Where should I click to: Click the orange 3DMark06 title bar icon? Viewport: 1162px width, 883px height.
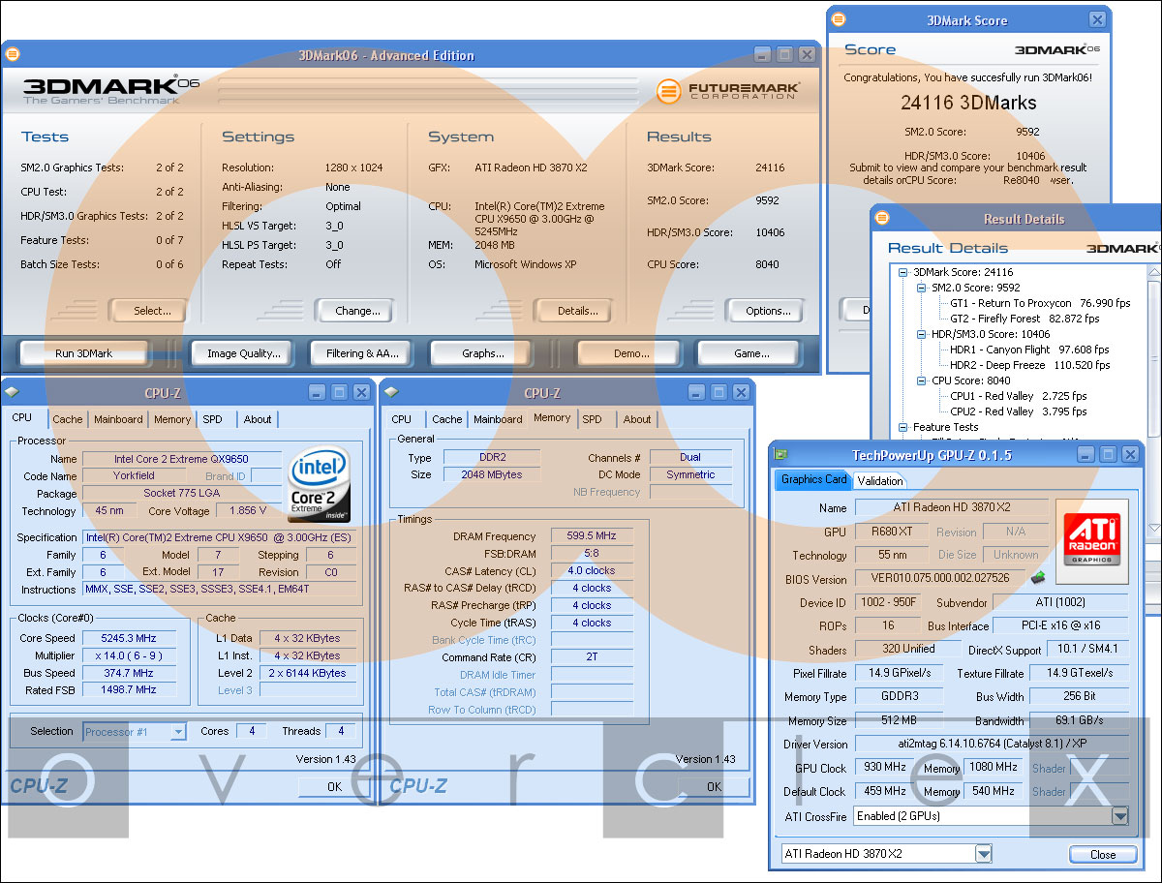13,54
